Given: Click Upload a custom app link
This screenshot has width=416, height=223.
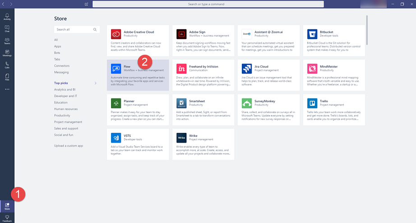Looking at the screenshot, I should click(69, 146).
